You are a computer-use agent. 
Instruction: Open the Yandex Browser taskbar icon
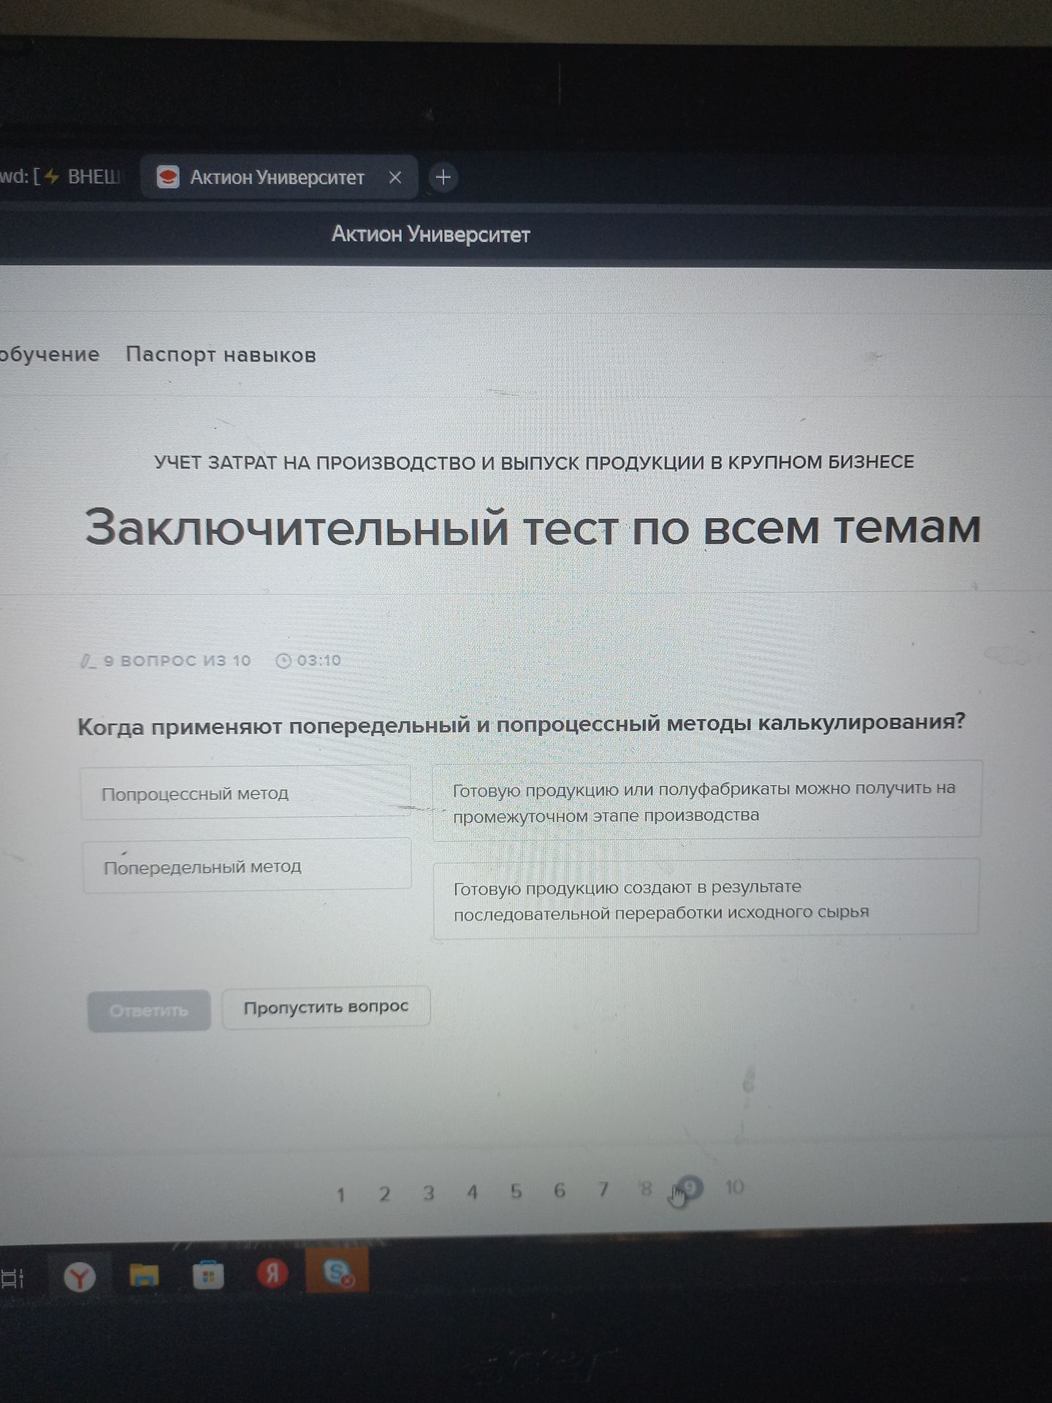[x=79, y=1277]
